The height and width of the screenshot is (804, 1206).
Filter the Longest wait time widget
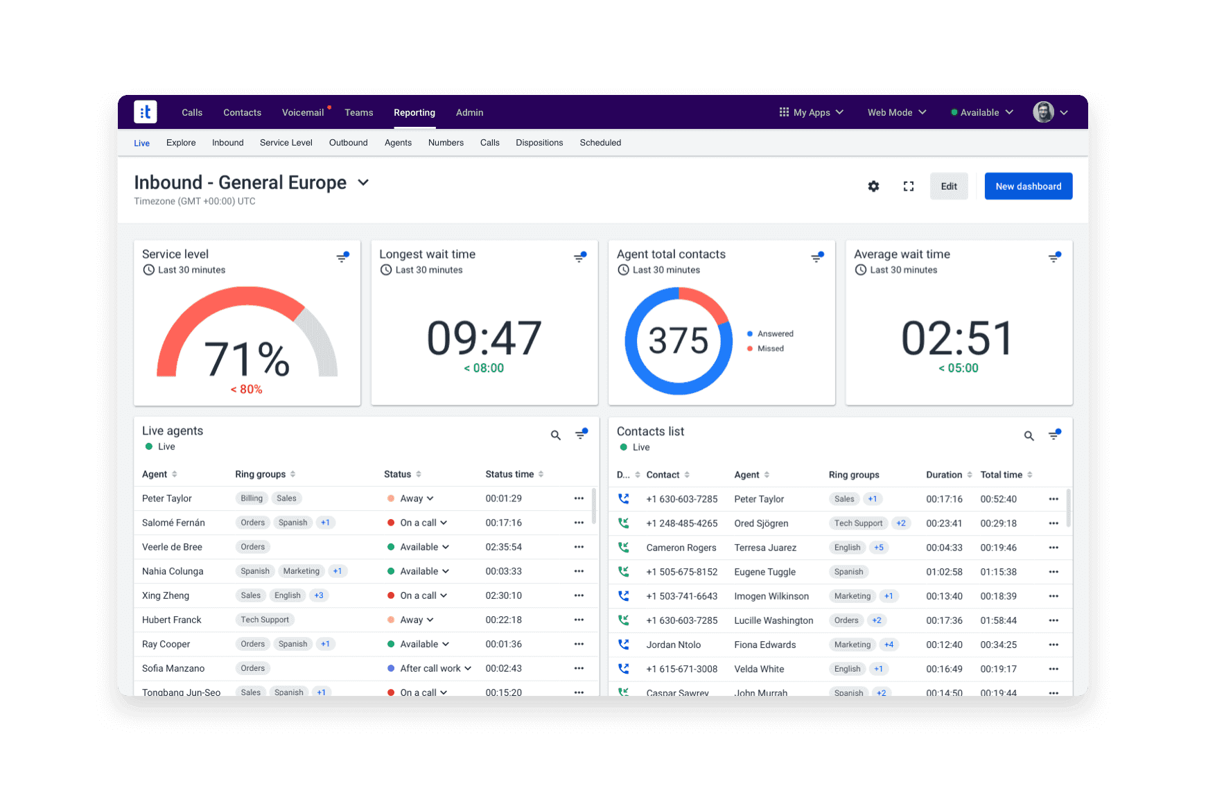coord(580,256)
